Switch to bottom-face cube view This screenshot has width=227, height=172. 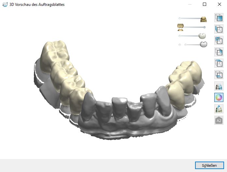(x=219, y=75)
